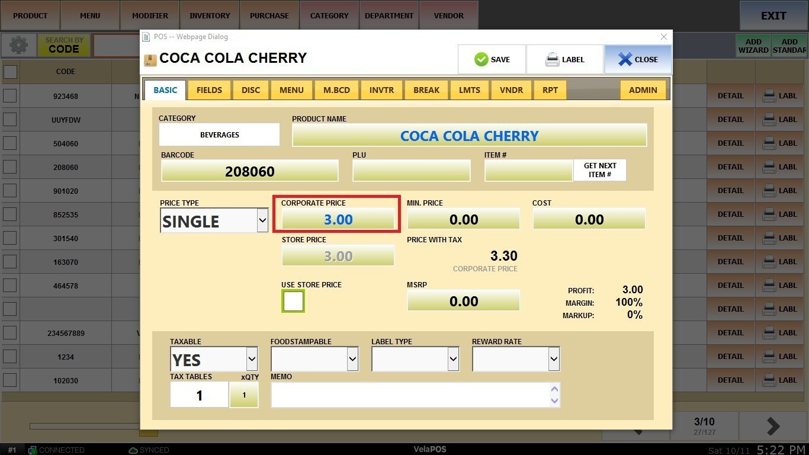
Task: Close the product dialog with CLOSE button
Action: [x=638, y=59]
